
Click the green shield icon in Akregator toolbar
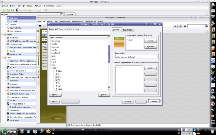[x=46, y=10]
